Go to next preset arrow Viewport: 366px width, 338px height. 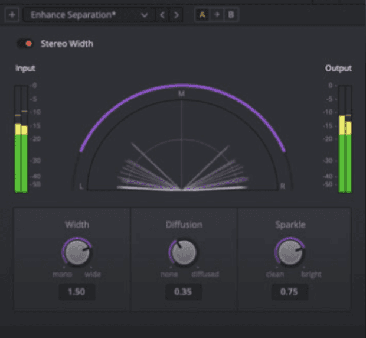pos(177,15)
